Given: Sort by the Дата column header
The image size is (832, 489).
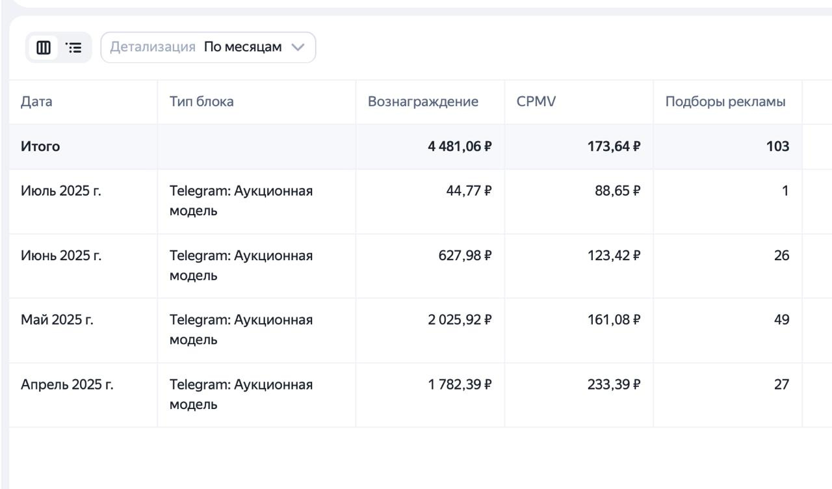Looking at the screenshot, I should point(36,101).
